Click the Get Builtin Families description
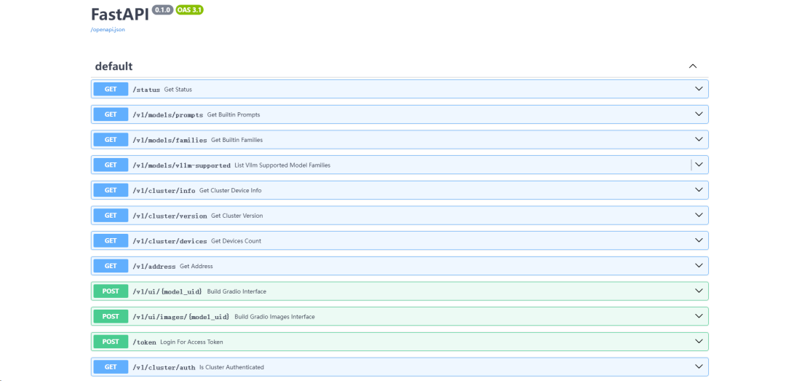 tap(237, 140)
